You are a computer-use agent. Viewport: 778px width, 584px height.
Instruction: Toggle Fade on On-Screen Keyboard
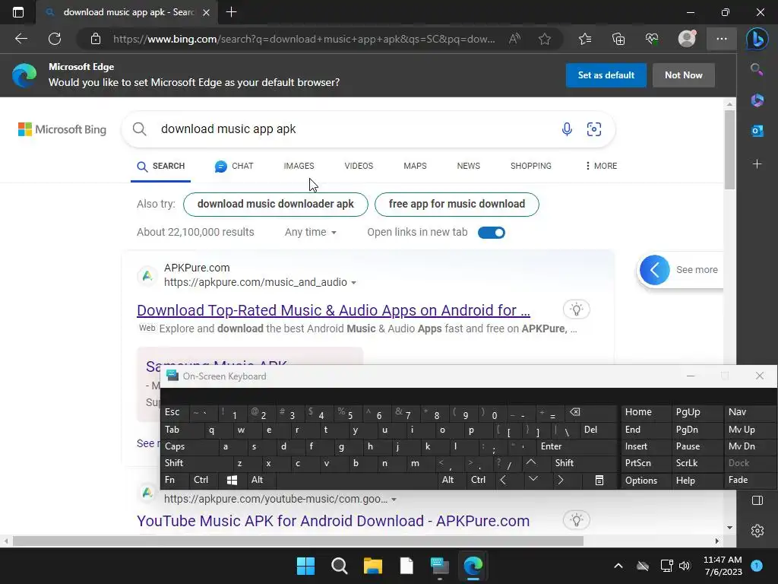coord(750,480)
